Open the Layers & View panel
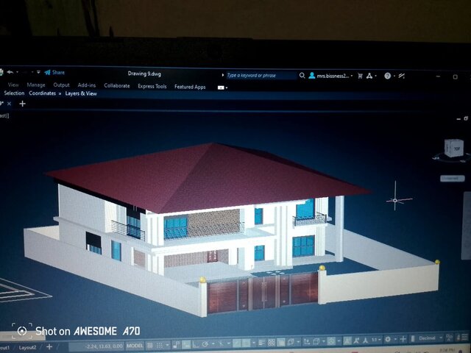Viewport: 471px width, 353px height. pos(81,93)
